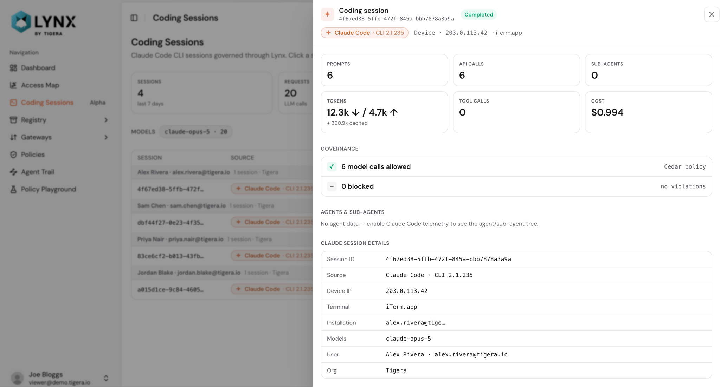This screenshot has width=720, height=387.
Task: Expand the Gateways submenu chevron
Action: tap(106, 137)
